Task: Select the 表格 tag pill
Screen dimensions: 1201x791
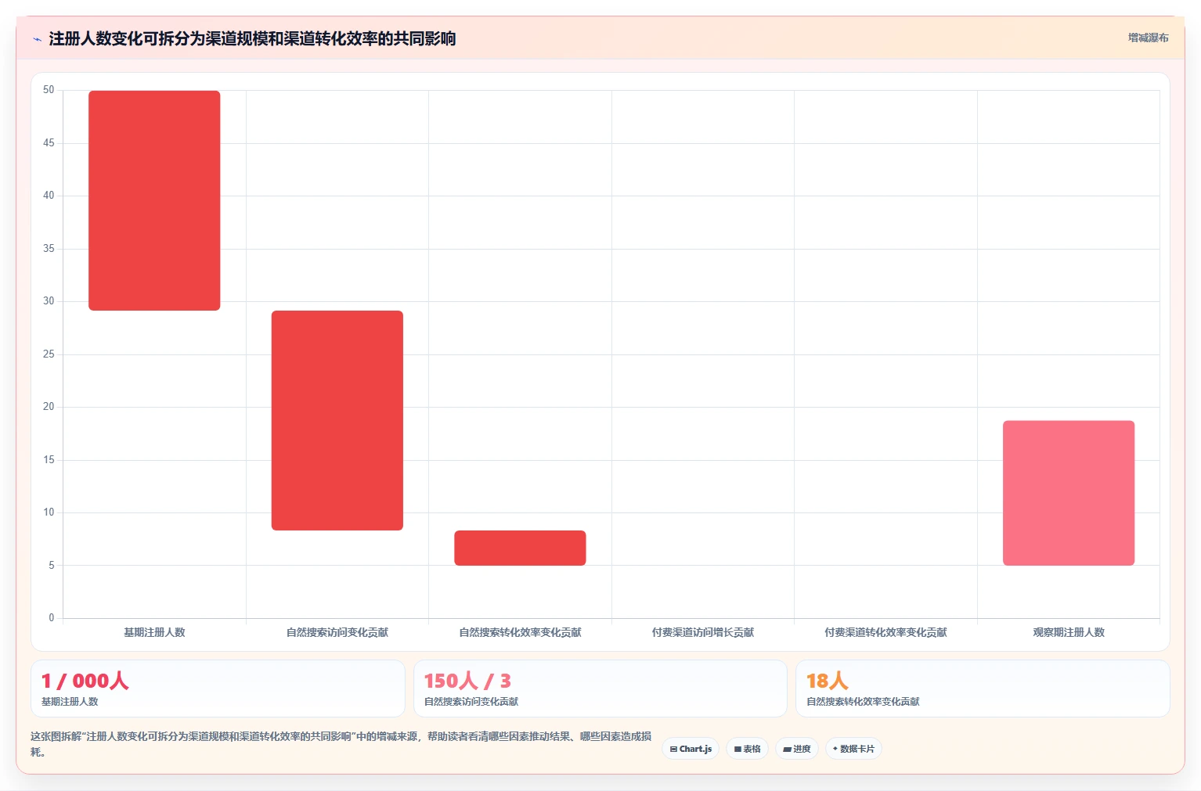Action: coord(747,749)
